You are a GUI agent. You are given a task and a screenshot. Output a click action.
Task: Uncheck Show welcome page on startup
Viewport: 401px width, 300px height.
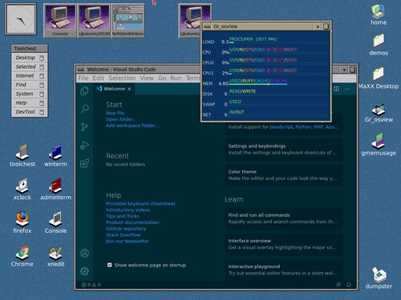(110, 265)
